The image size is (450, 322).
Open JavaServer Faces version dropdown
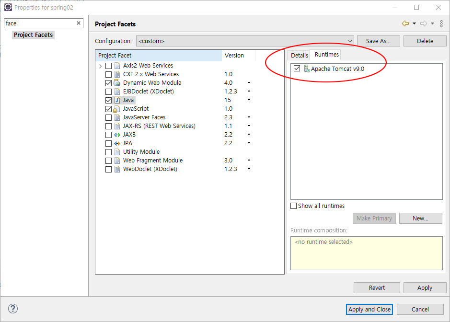(x=249, y=117)
